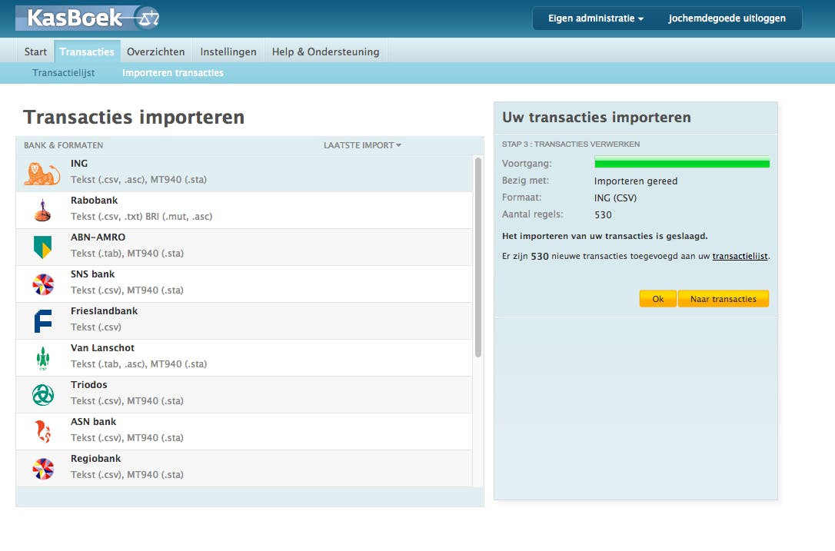835x551 pixels.
Task: Log out via jochemdegoede uitloggen
Action: click(x=727, y=18)
